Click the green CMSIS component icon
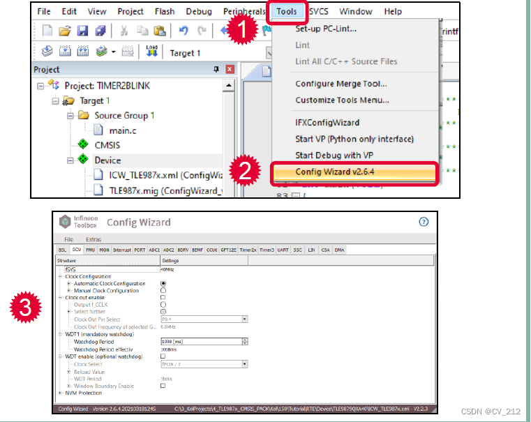531x422 pixels. click(83, 144)
